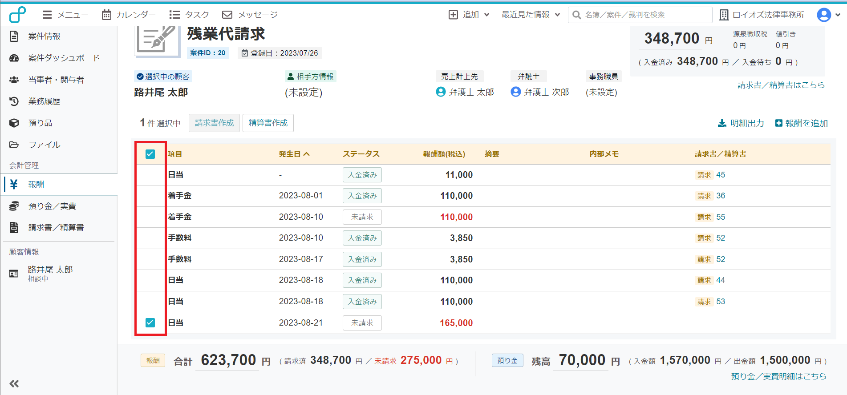Select 業務履歴 in sidebar
This screenshot has width=847, height=395.
44,101
